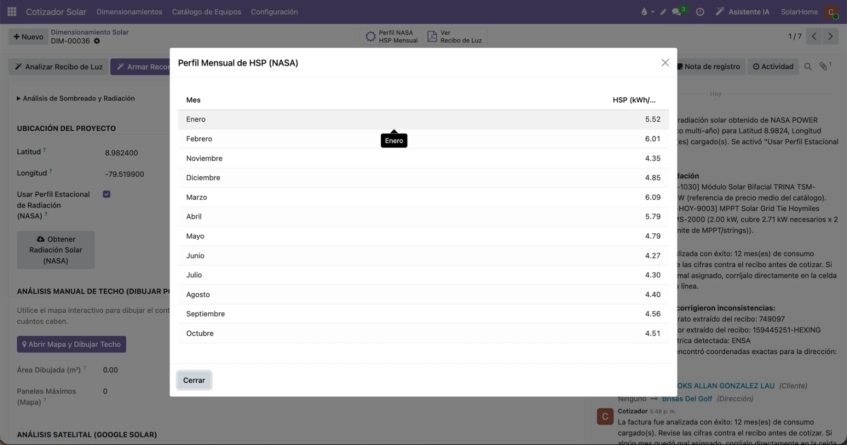The image size is (847, 445).
Task: Open the gear menu next to DIM-00036
Action: pos(97,41)
